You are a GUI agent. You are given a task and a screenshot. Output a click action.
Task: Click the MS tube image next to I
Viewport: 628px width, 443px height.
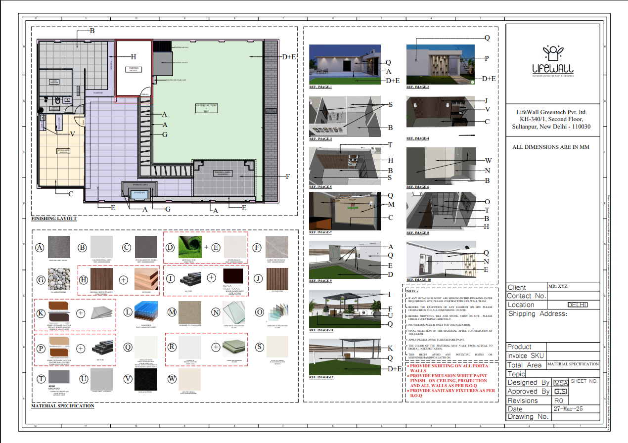190,279
